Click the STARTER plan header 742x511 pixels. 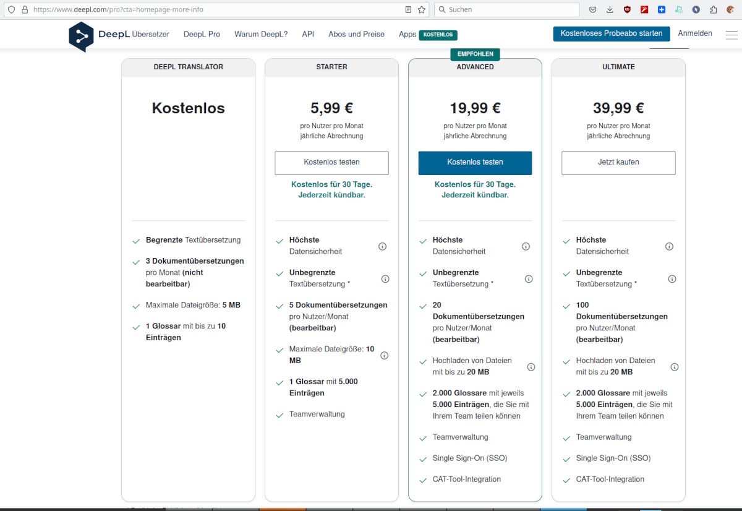[331, 67]
